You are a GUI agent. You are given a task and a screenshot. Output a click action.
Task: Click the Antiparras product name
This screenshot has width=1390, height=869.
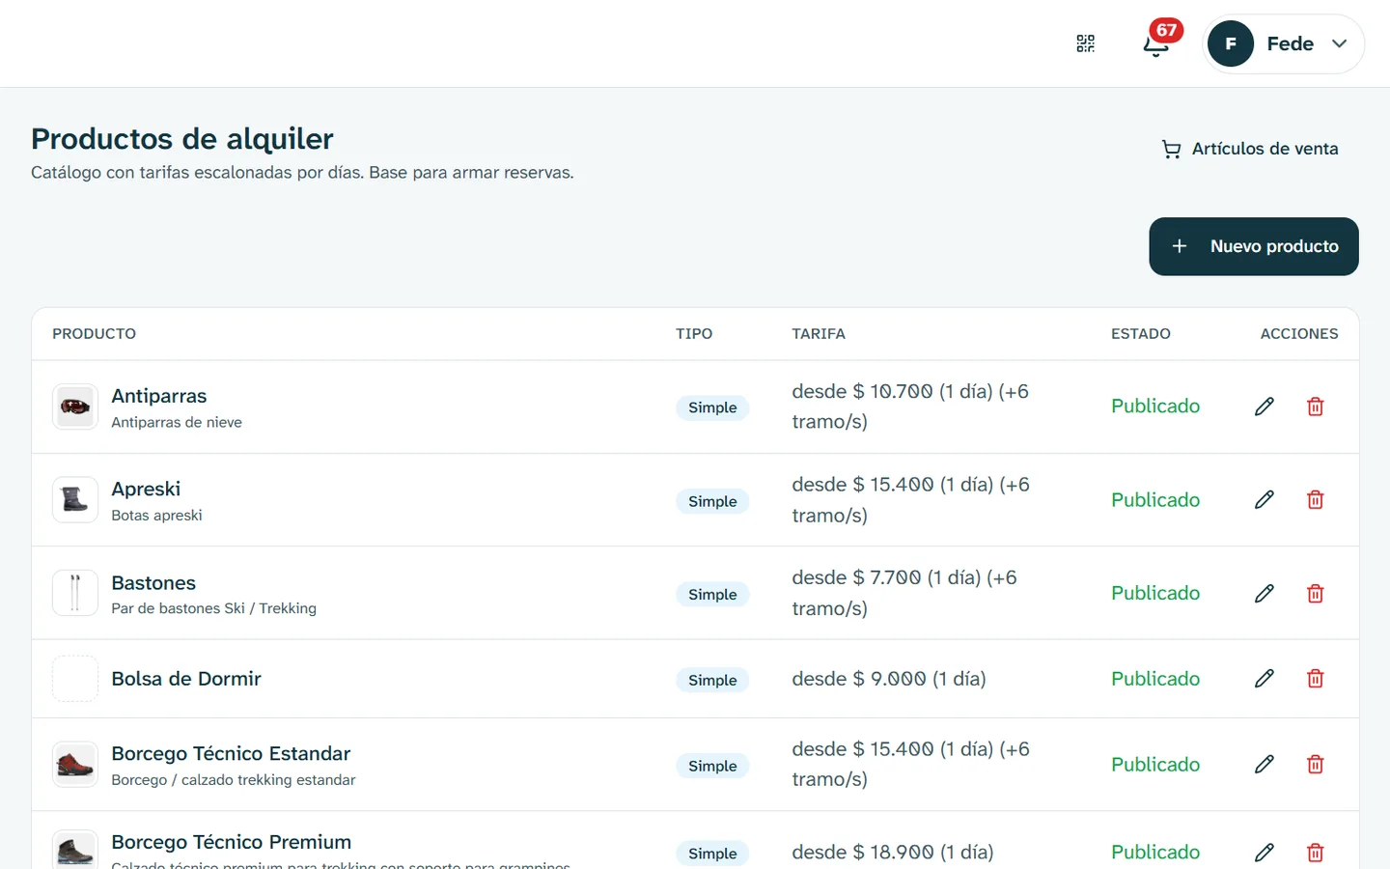pyautogui.click(x=159, y=396)
